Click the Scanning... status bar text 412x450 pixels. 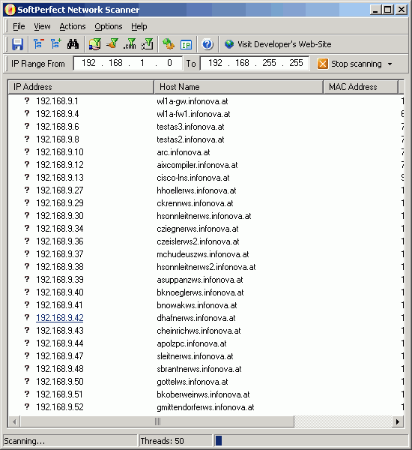coord(25,441)
